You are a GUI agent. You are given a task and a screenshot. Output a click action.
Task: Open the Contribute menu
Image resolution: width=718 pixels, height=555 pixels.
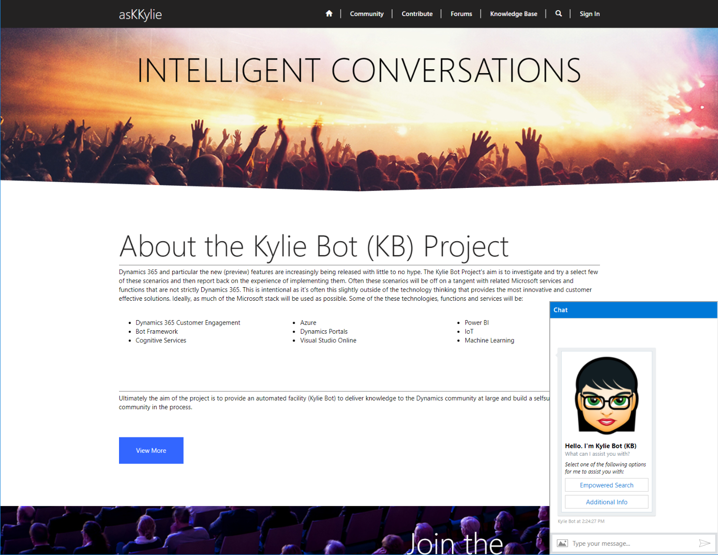[x=417, y=14]
